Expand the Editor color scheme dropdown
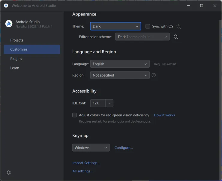 tap(142, 37)
